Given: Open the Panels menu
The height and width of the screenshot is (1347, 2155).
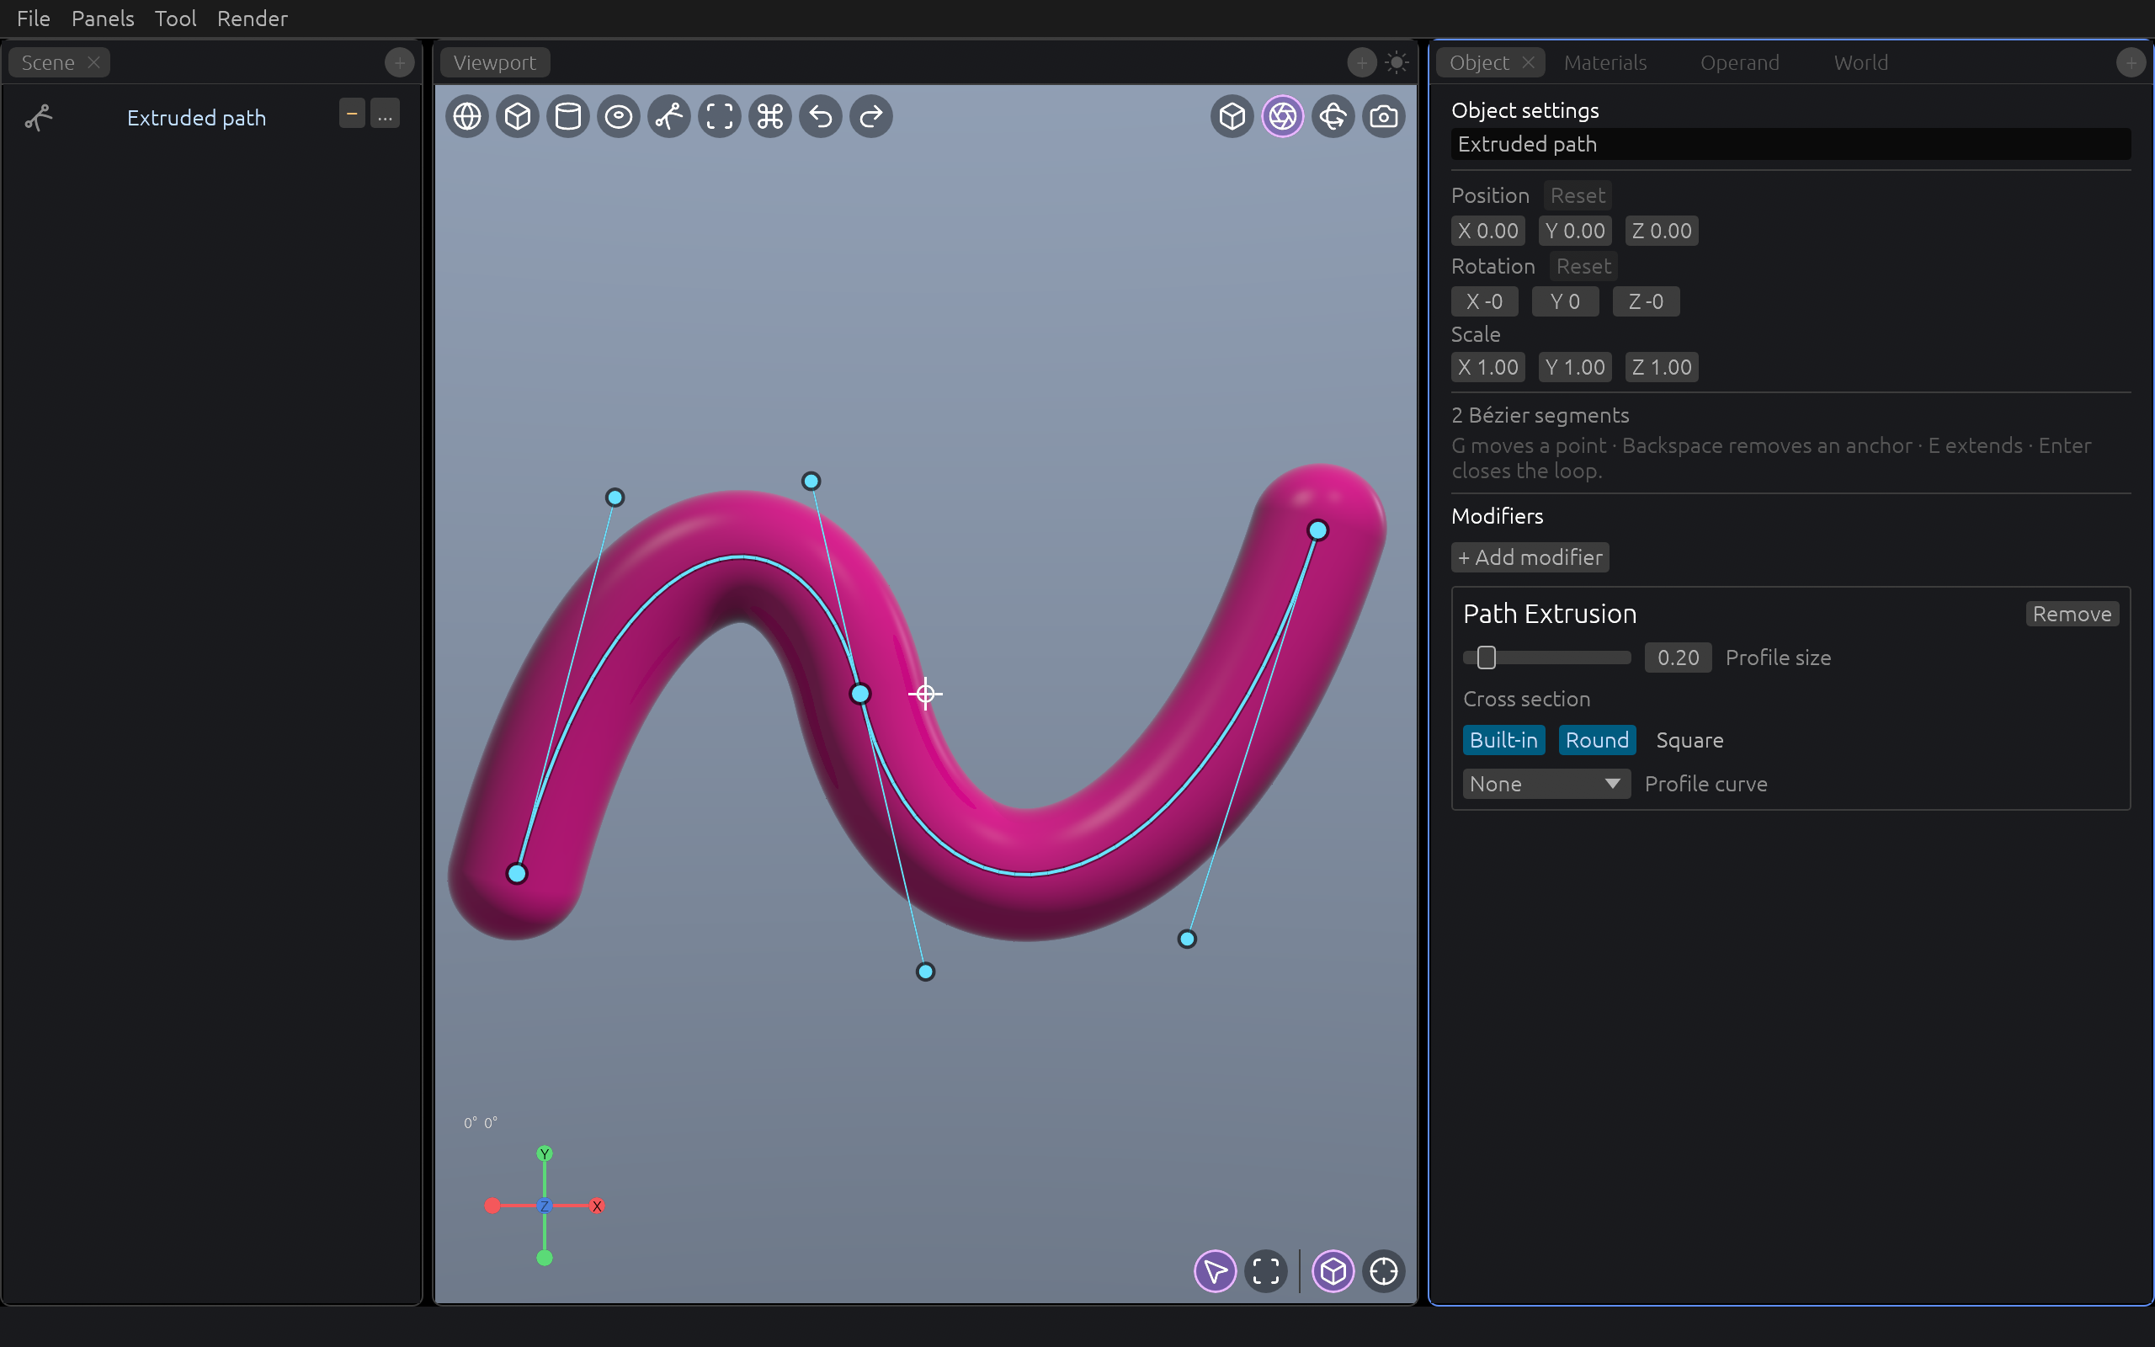Looking at the screenshot, I should coord(103,19).
